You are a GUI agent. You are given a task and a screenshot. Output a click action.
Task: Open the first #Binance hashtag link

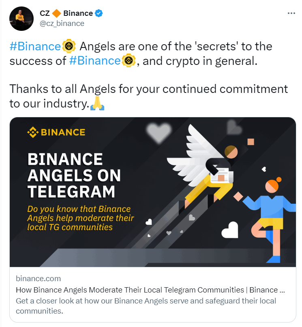[35, 46]
